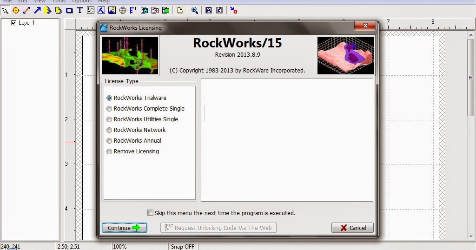This screenshot has height=250, width=476.
Task: Click the blue scale F1 toolbar icon
Action: (133, 11)
